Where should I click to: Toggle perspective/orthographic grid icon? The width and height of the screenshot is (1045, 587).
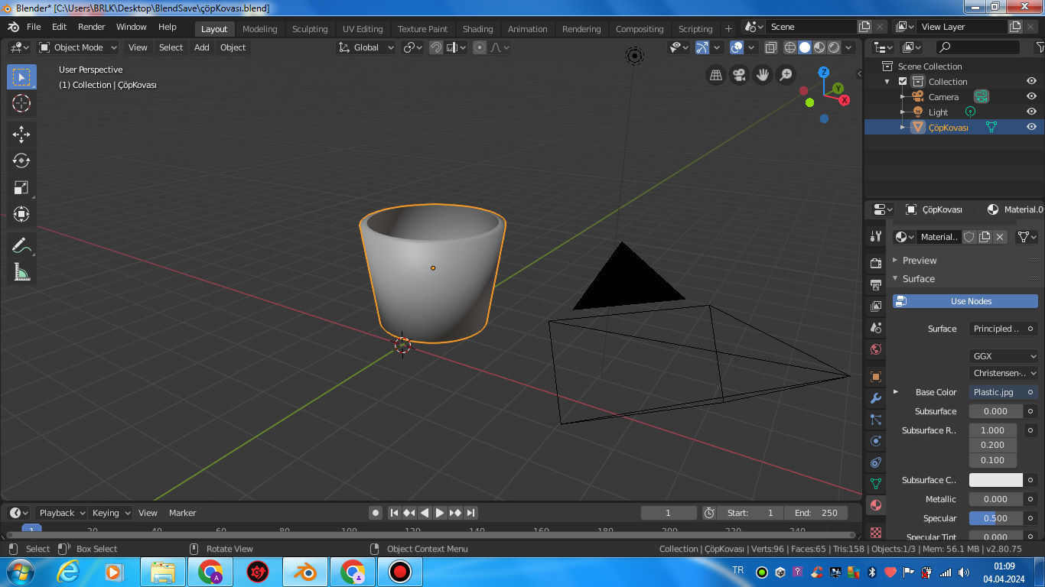click(716, 75)
